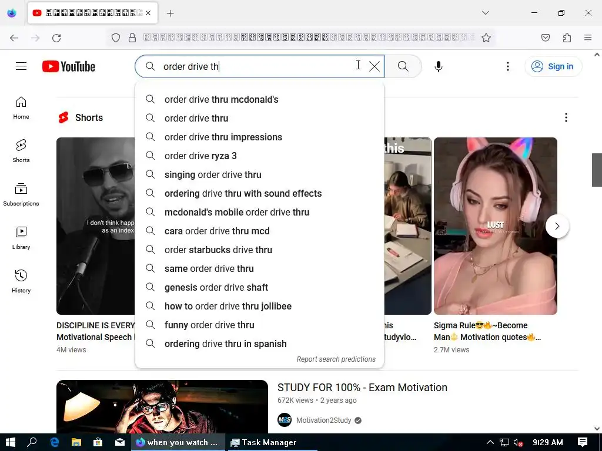Go to Home in the sidebar
The image size is (602, 451).
[21, 108]
